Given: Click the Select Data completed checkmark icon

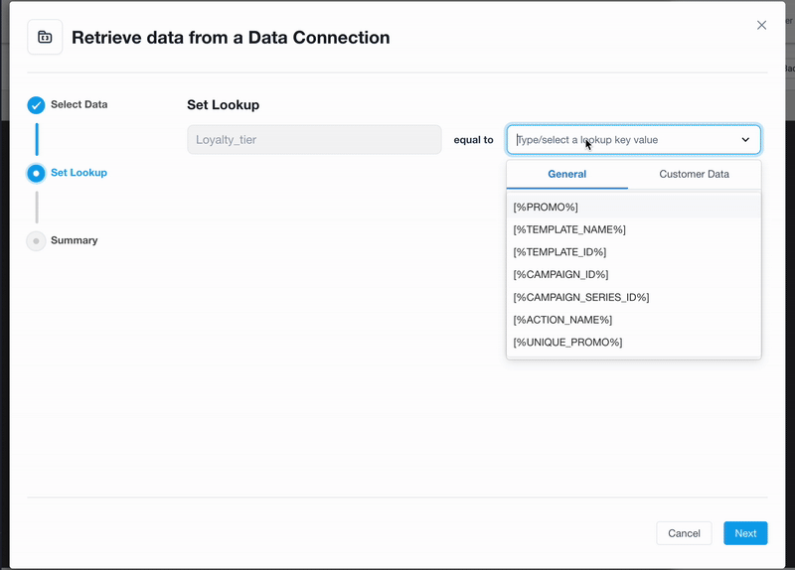Looking at the screenshot, I should [x=36, y=105].
